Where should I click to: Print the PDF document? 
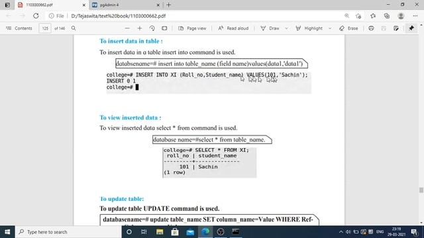[x=371, y=28]
